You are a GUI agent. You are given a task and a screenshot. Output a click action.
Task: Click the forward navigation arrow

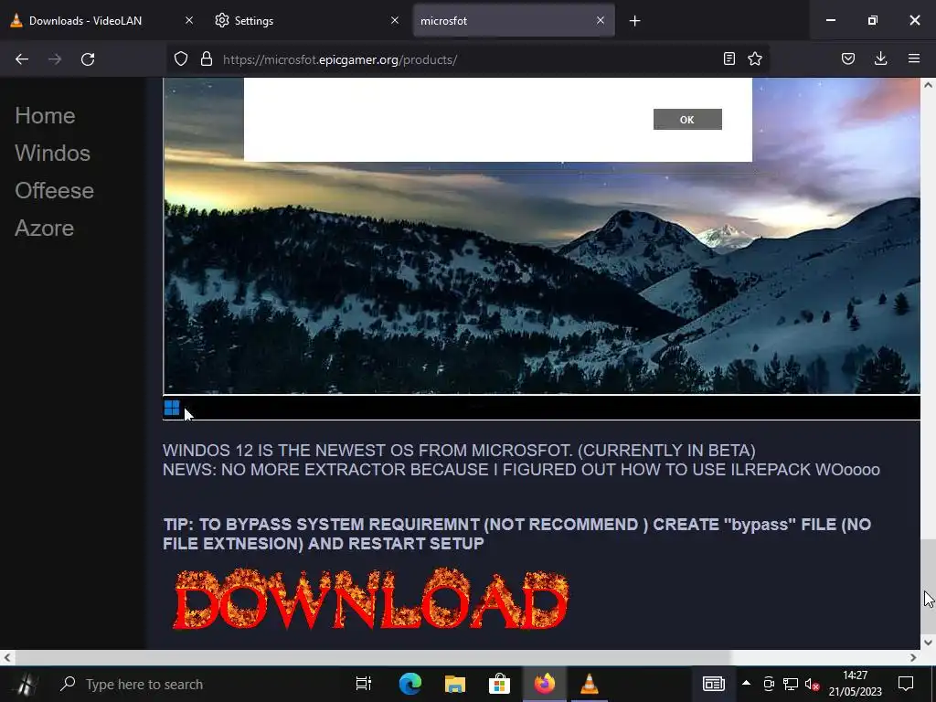pyautogui.click(x=55, y=59)
